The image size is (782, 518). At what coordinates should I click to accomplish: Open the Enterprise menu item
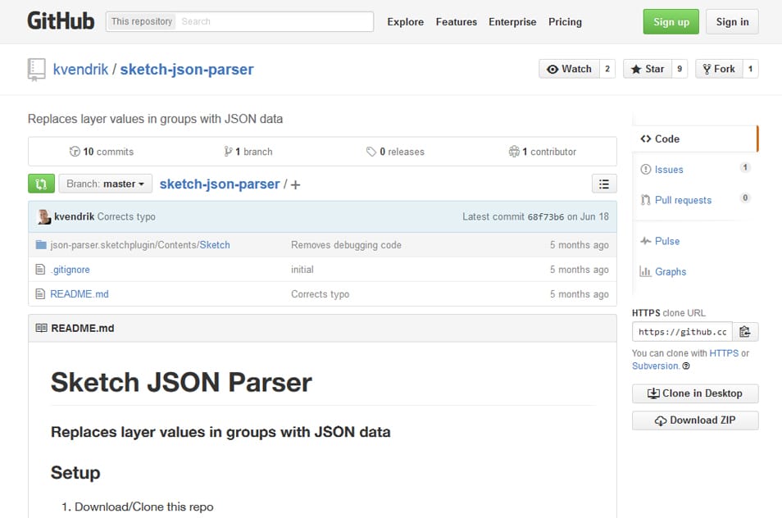coord(512,22)
